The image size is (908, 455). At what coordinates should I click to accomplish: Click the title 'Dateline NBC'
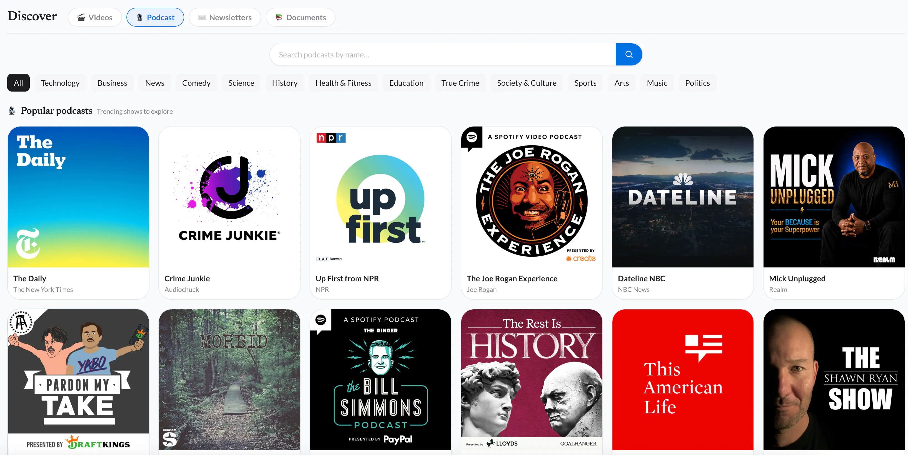coord(642,278)
